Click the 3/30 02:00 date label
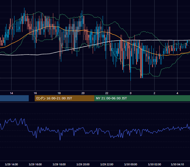The height and width of the screenshot is (167, 190). point(154,164)
